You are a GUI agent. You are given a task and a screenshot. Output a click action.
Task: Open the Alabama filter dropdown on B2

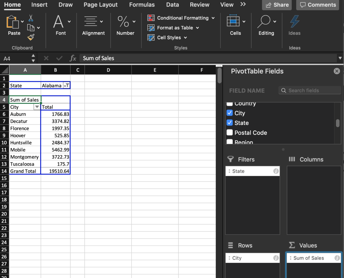click(67, 85)
